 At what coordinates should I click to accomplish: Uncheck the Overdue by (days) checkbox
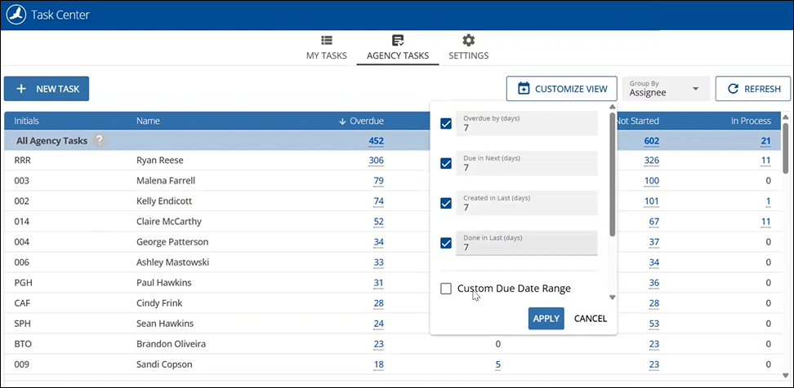(x=446, y=123)
